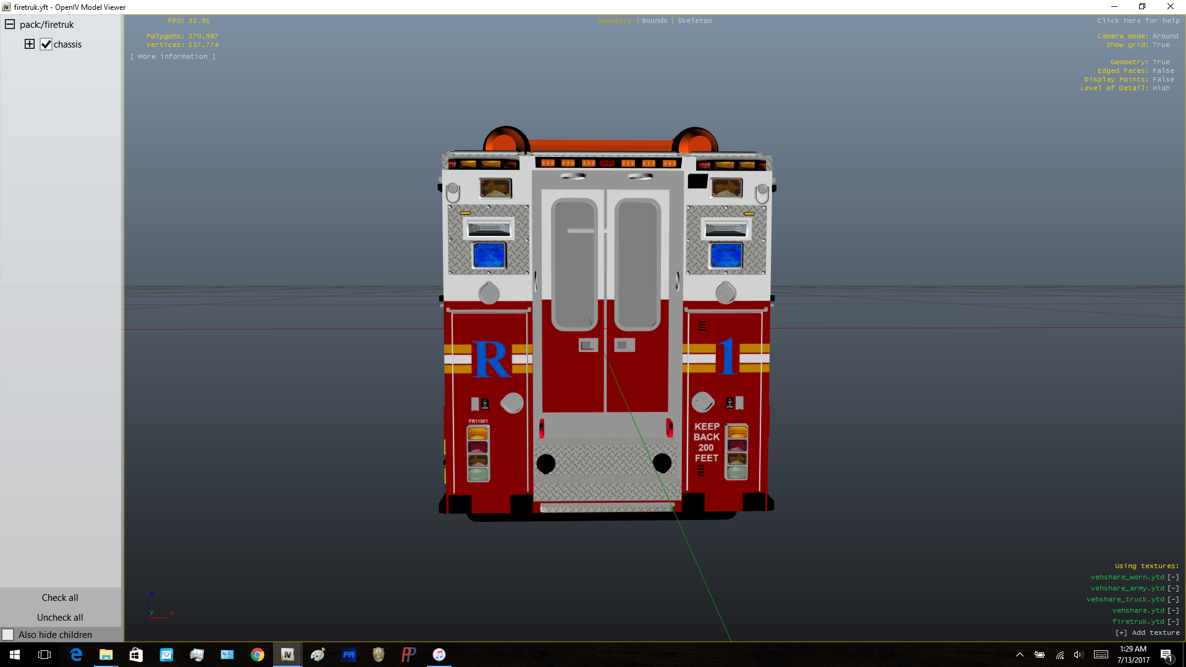Remove vehshare_worn.ytd texture with [-]
Screen dimensions: 1186x667
pos(1173,577)
